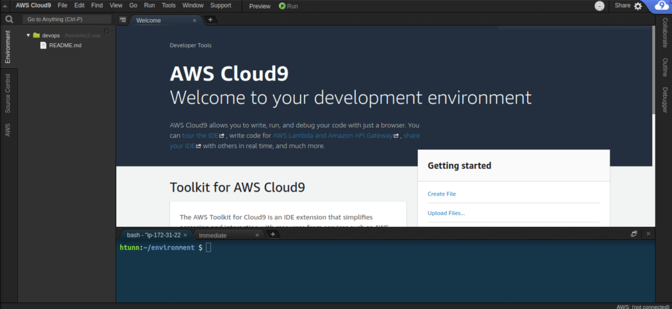The image size is (672, 309).
Task: Follow AWS Lambda and Amazon API Gateway link
Action: coord(333,135)
